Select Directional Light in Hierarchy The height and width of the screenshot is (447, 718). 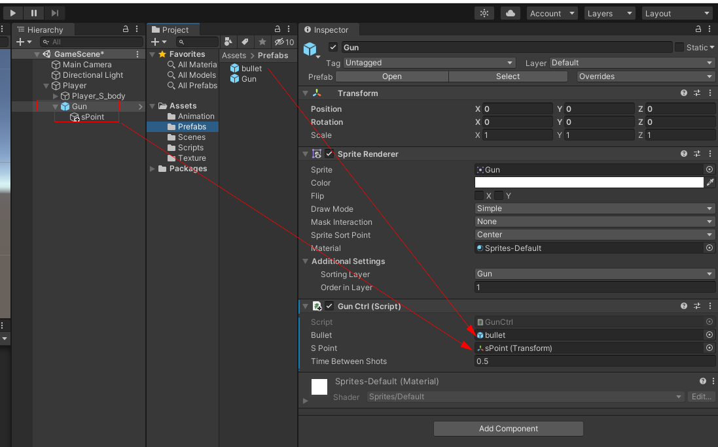(92, 75)
